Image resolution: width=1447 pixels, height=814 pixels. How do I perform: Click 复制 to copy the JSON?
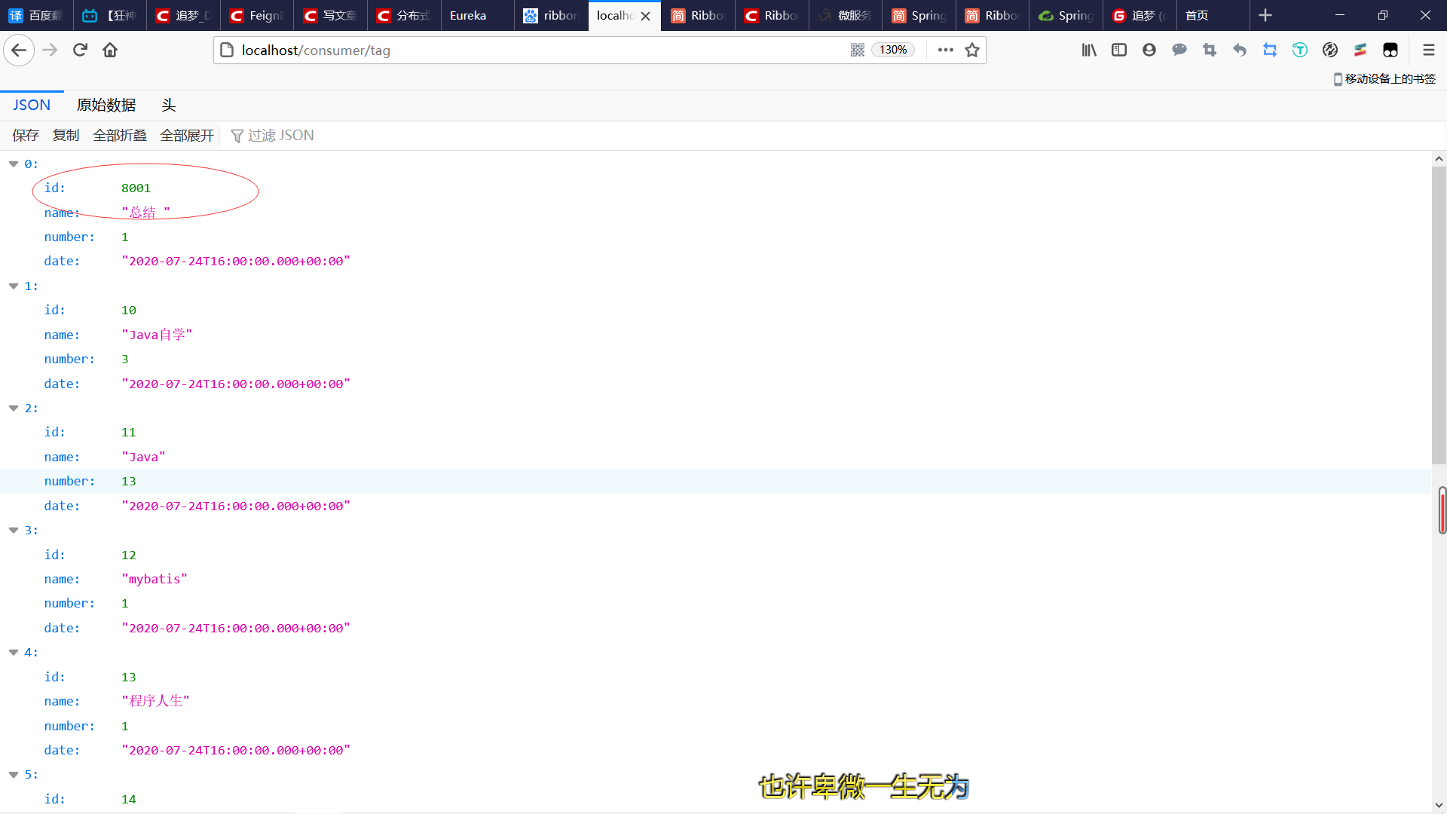(x=65, y=135)
